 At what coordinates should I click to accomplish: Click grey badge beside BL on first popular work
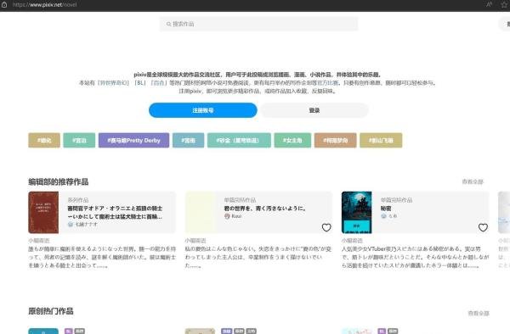pos(80,331)
